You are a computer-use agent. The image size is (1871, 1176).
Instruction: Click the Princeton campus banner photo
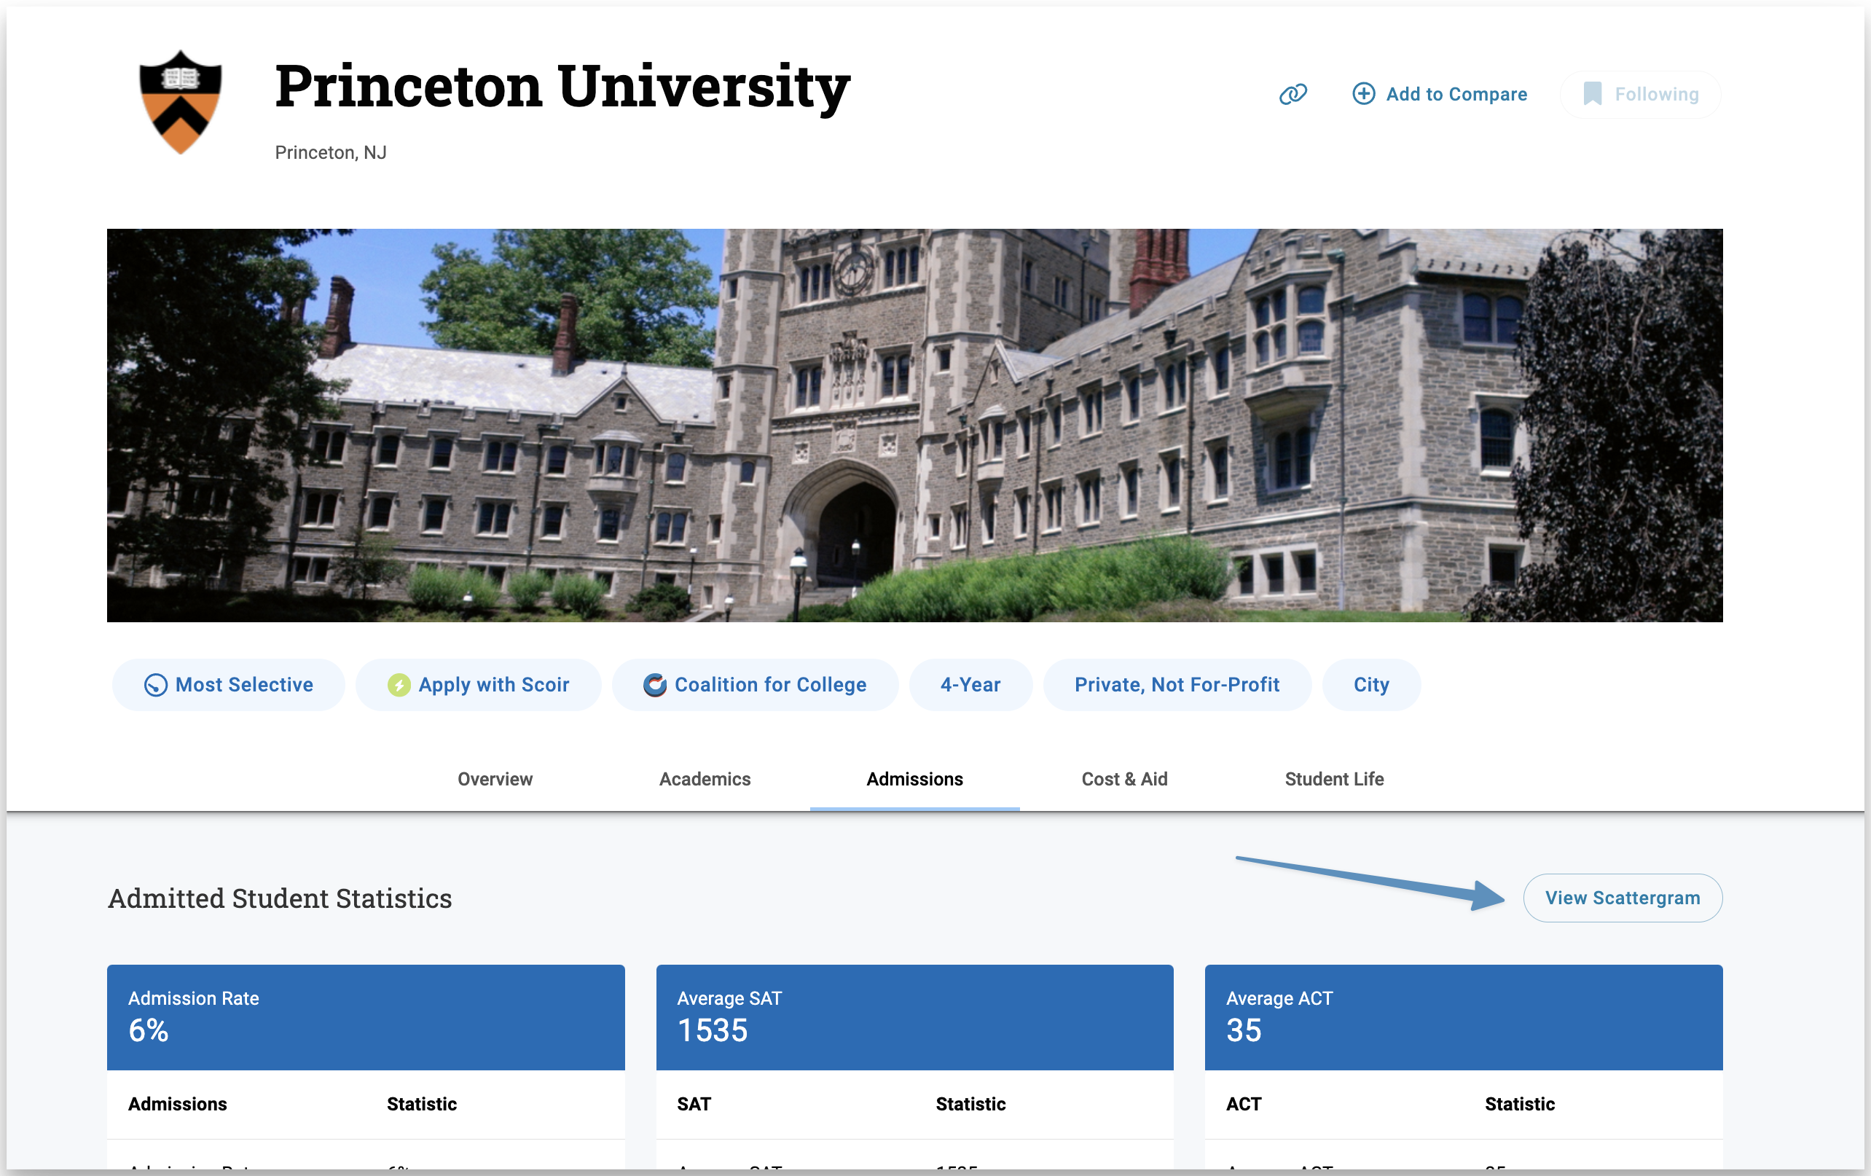coord(914,426)
